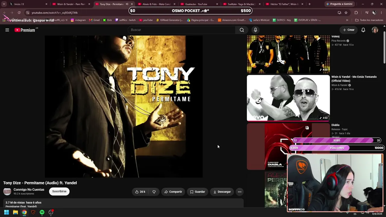Open Wisin & Yandel - Me Estás Tentando title
This screenshot has height=217, width=386.
point(354,79)
